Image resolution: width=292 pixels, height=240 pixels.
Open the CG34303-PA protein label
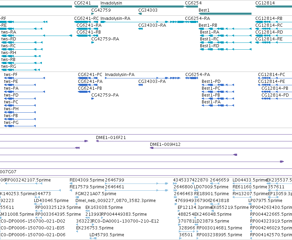(x=152, y=81)
